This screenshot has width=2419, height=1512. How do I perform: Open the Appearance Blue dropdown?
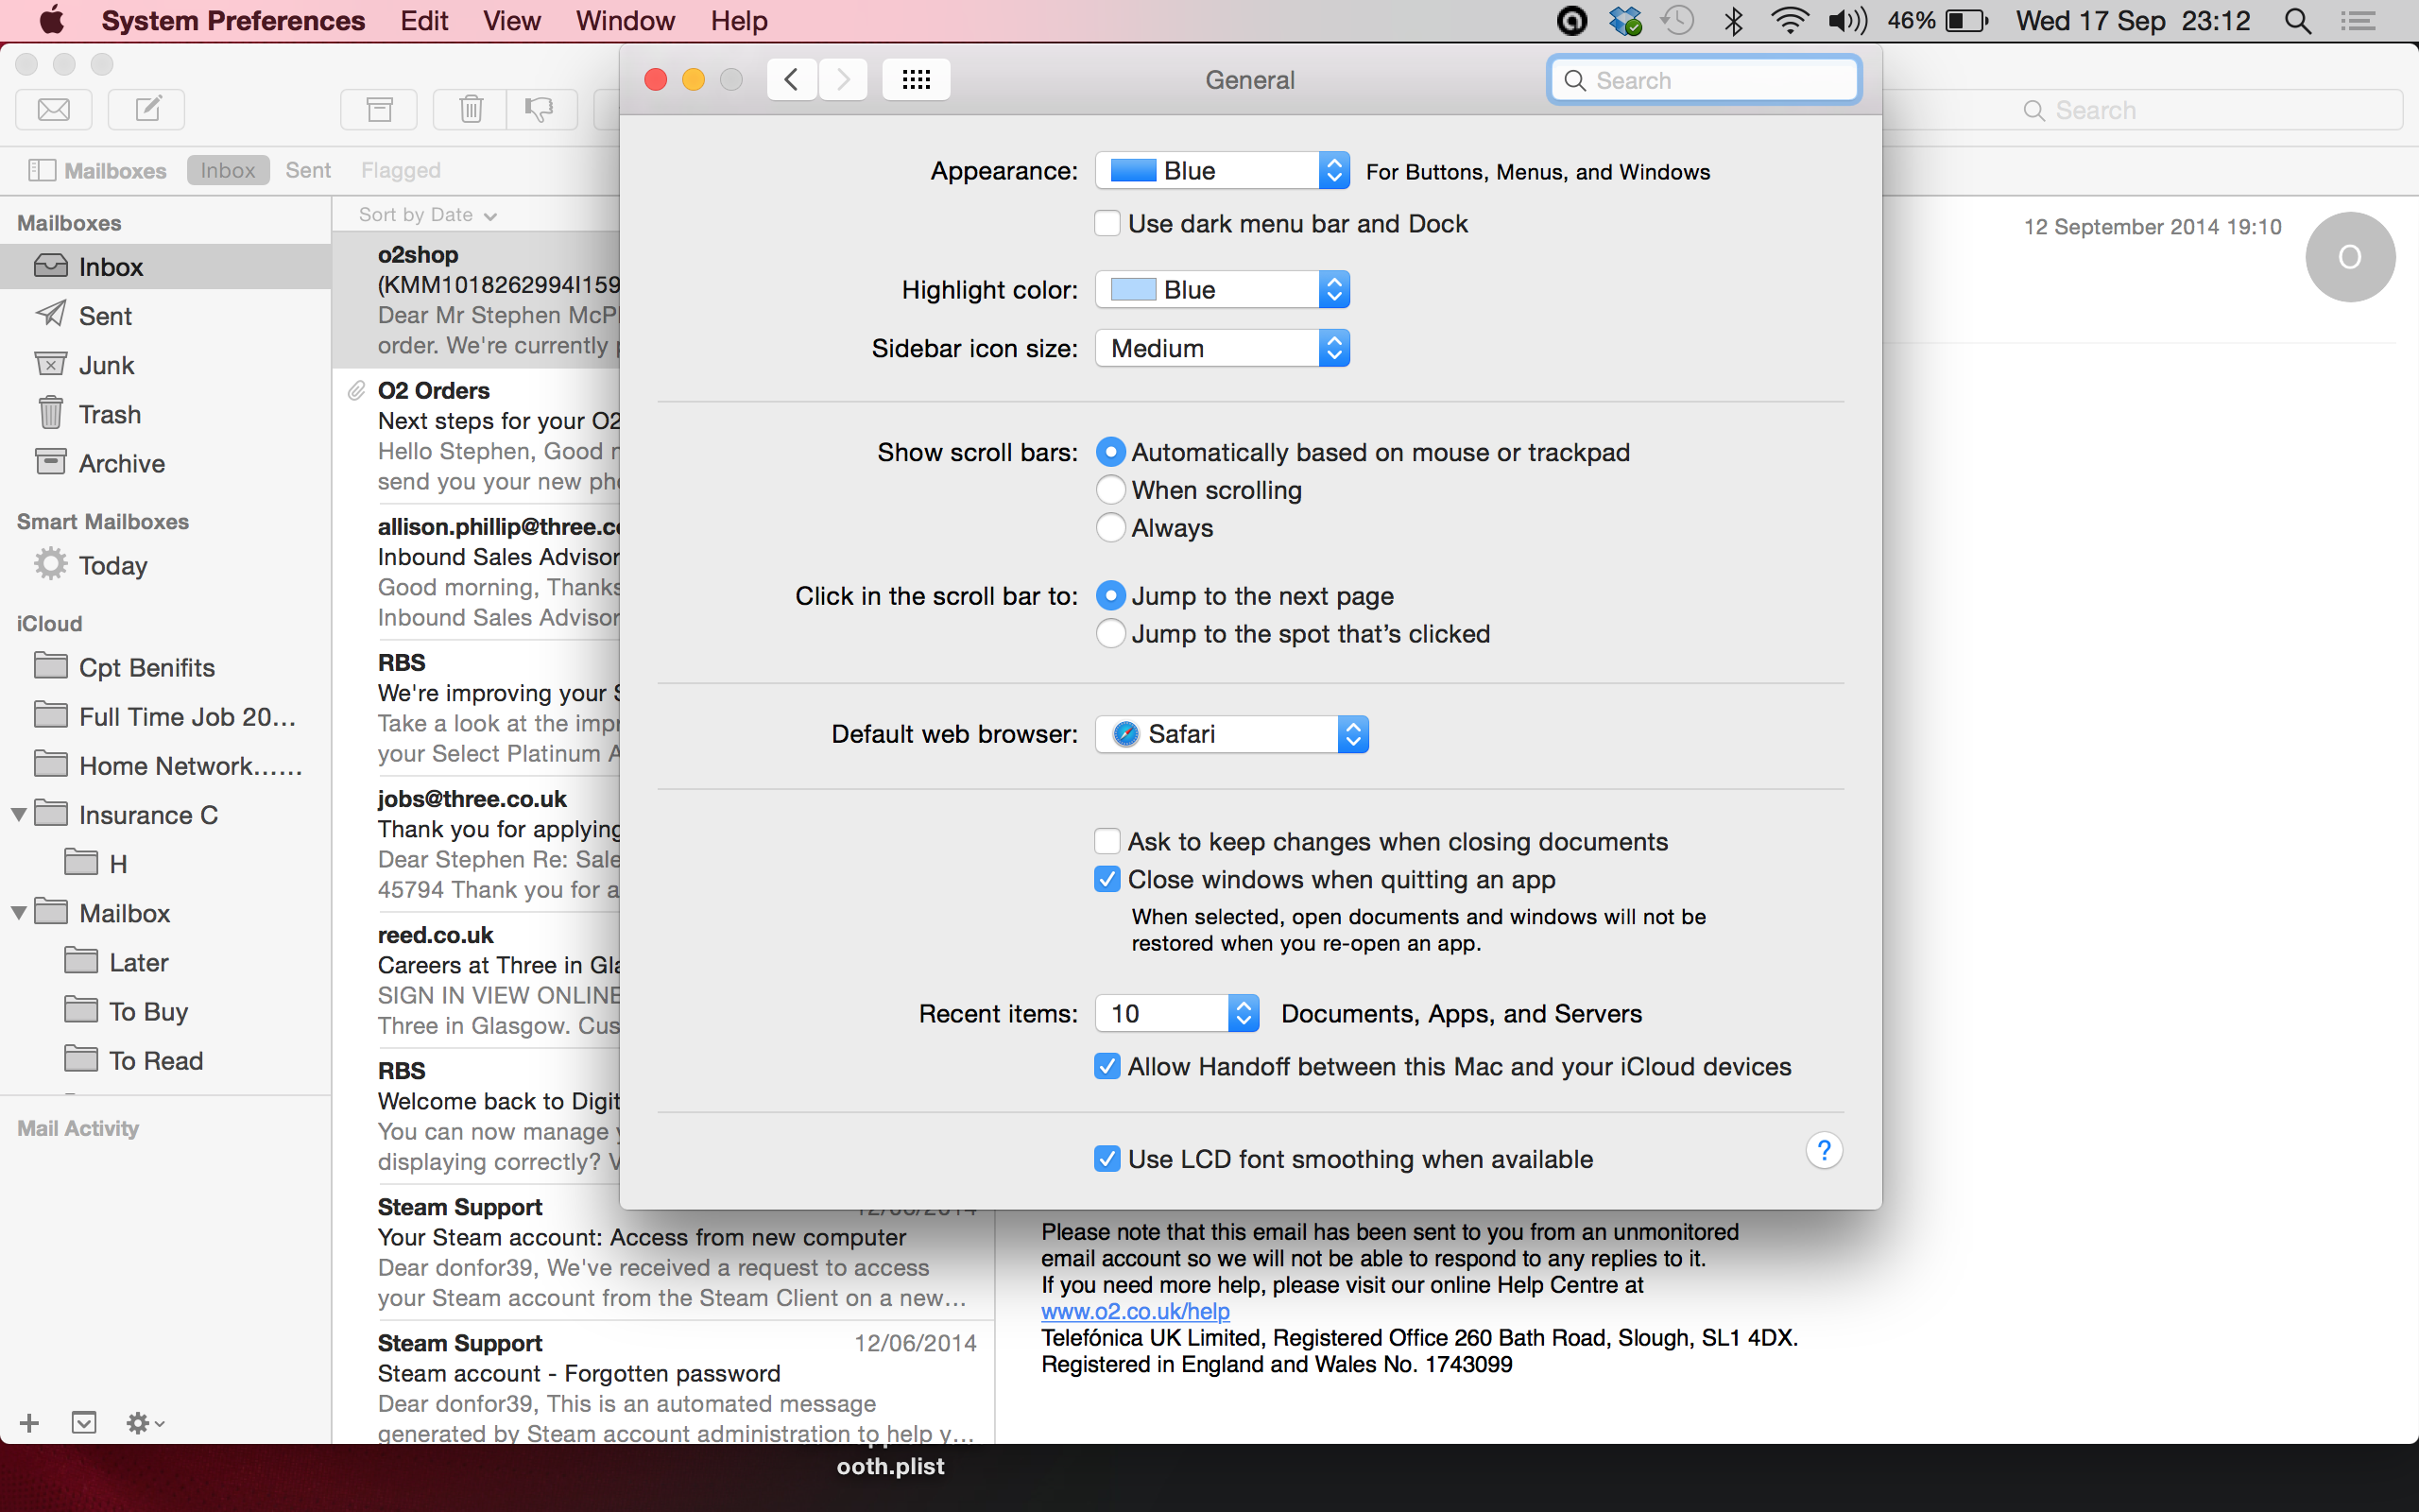coord(1223,171)
